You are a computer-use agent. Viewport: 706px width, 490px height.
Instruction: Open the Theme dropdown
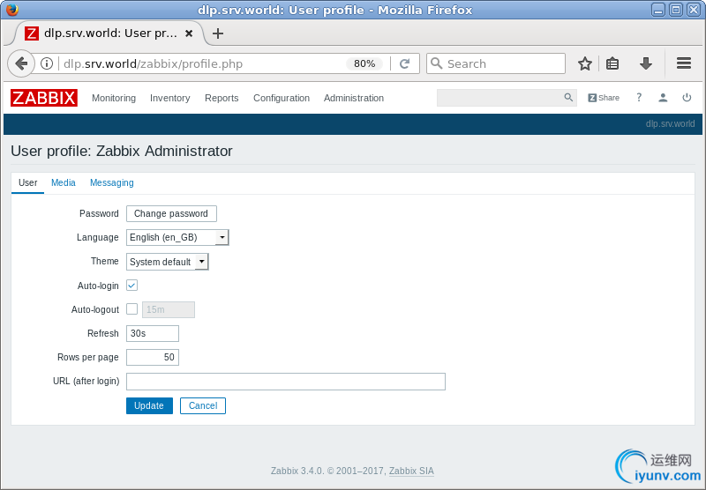click(x=168, y=262)
